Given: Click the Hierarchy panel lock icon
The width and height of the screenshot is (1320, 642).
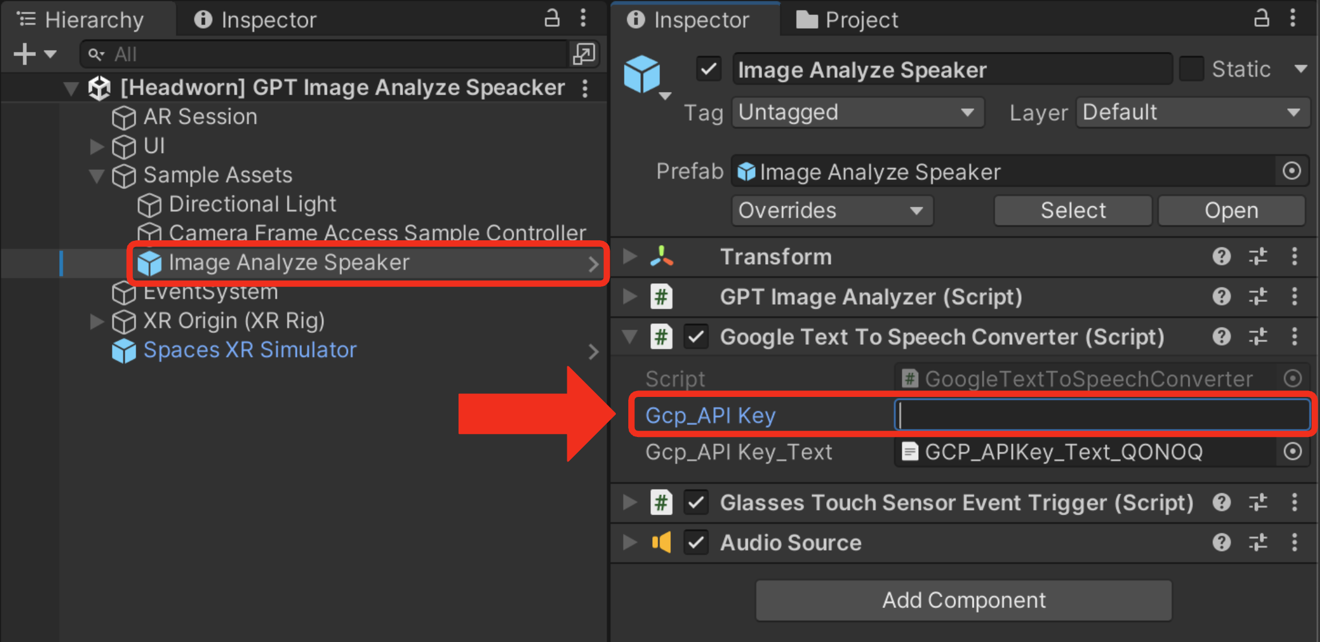Looking at the screenshot, I should point(552,19).
